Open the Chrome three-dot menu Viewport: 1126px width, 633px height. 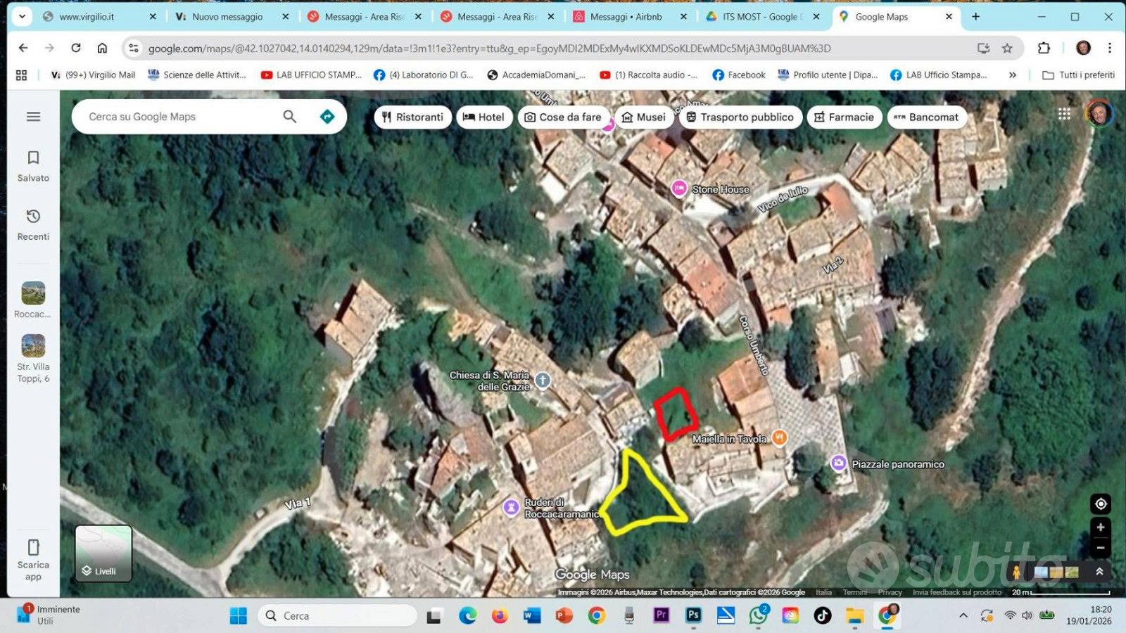pyautogui.click(x=1110, y=48)
